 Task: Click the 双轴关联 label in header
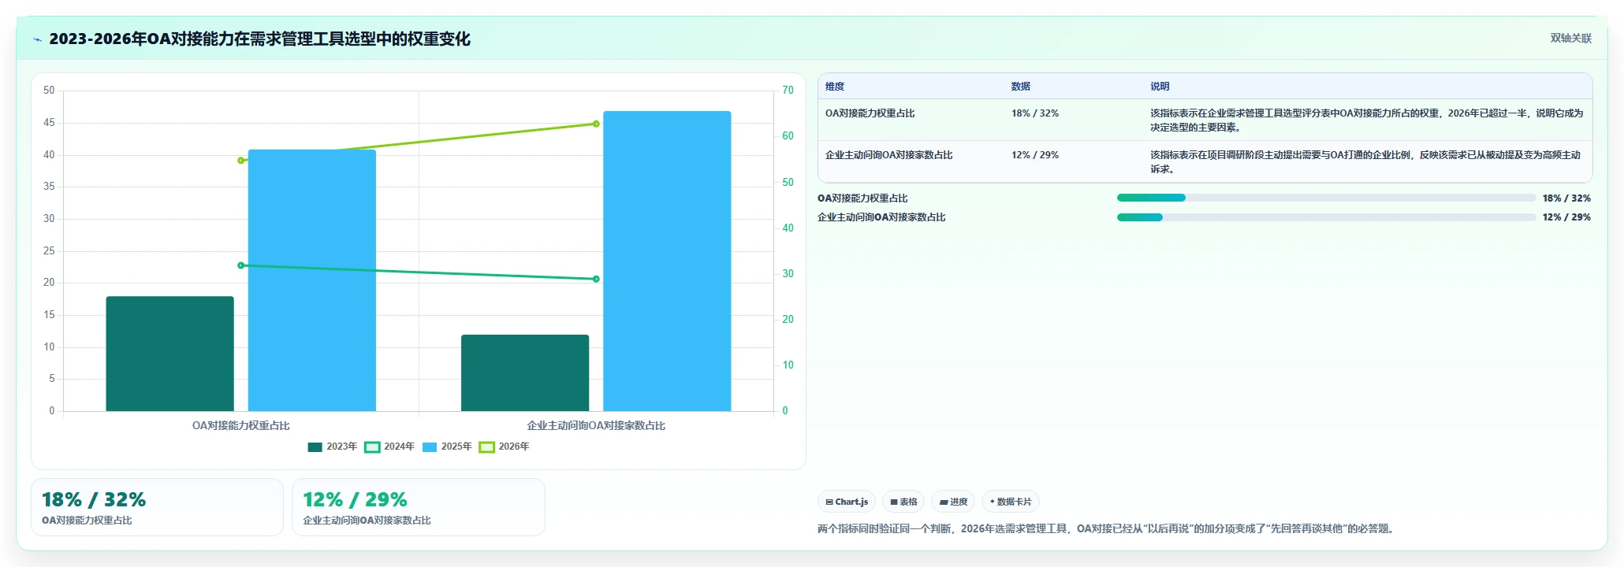[1570, 39]
